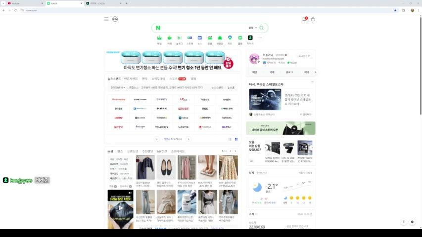Open the hamburger menu at top left
The width and height of the screenshot is (422, 237).
(106, 19)
